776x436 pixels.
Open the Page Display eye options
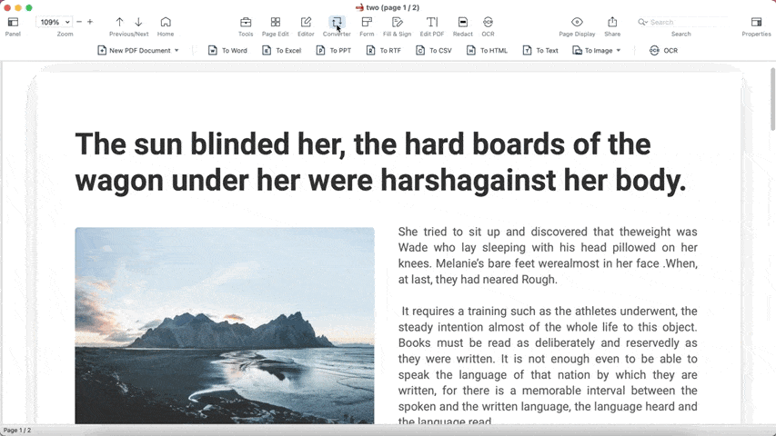click(577, 23)
